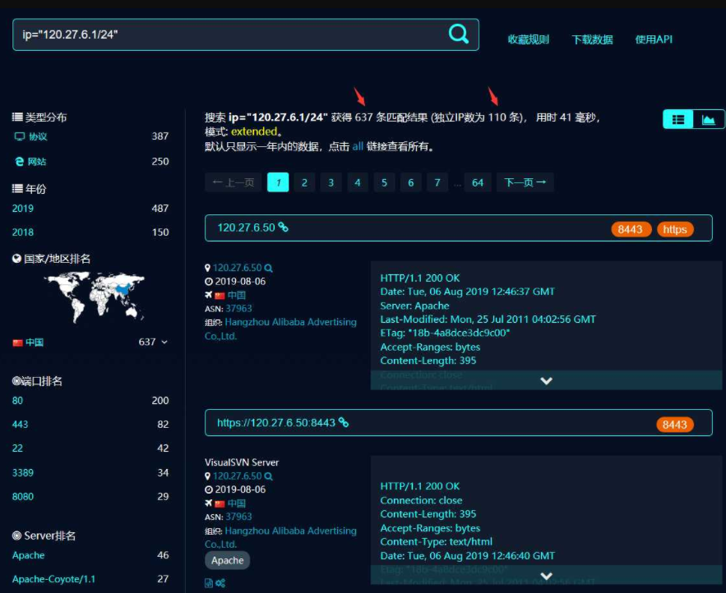The height and width of the screenshot is (593, 726).
Task: Filter by country 中国
Action: pos(35,342)
